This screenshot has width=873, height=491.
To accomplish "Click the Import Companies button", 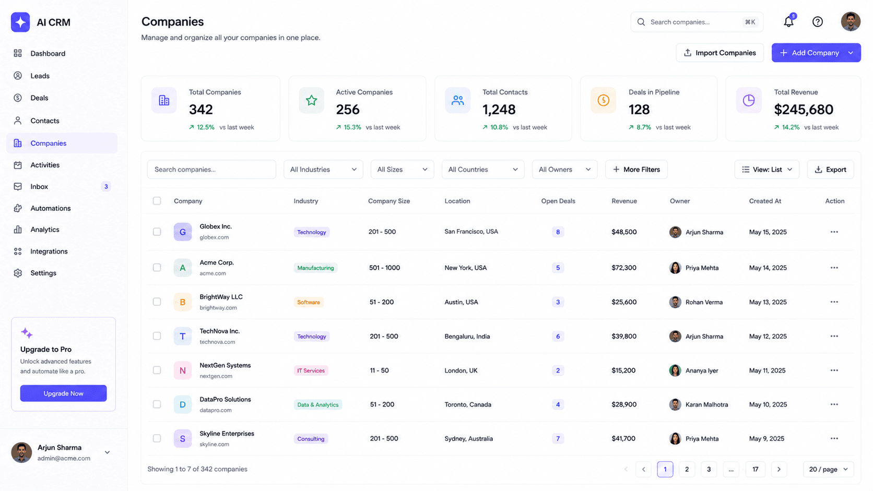I will coord(719,53).
